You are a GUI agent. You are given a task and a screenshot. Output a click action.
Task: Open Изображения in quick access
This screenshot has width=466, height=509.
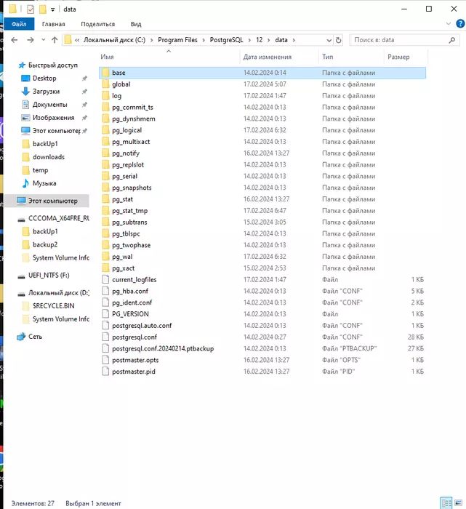(x=53, y=118)
